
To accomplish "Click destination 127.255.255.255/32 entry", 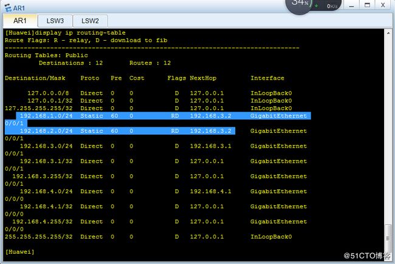I will pyautogui.click(x=38, y=108).
